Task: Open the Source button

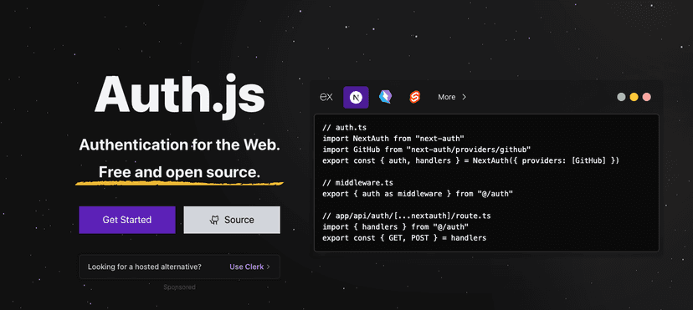Action: coord(232,220)
